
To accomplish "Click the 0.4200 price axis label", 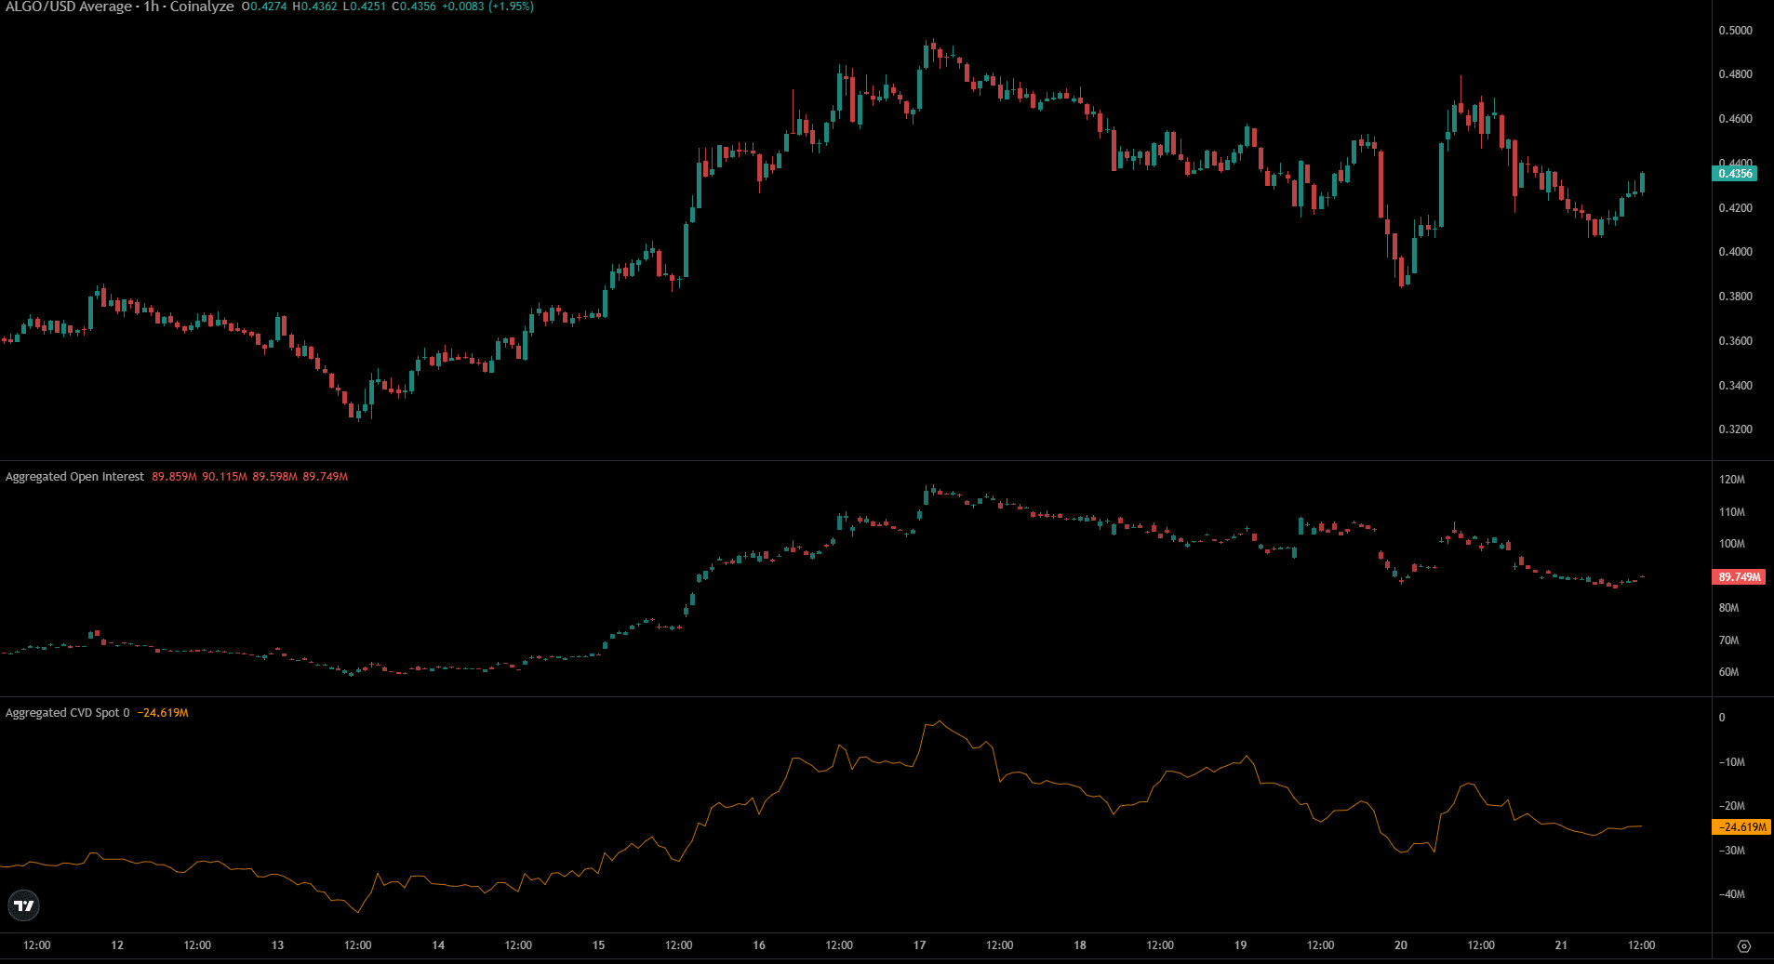I will [x=1735, y=208].
